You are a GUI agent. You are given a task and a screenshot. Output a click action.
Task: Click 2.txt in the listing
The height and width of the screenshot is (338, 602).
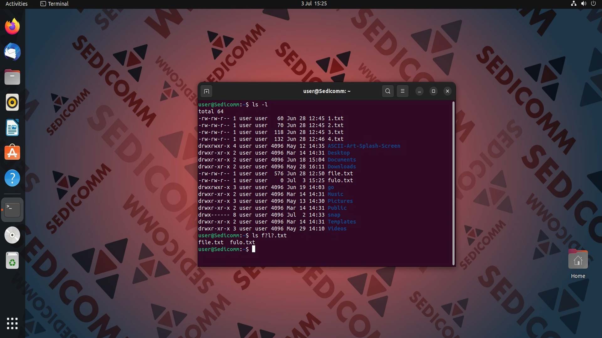tap(335, 125)
